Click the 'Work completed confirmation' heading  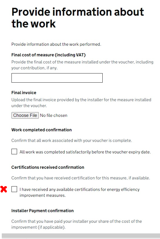click(x=41, y=130)
